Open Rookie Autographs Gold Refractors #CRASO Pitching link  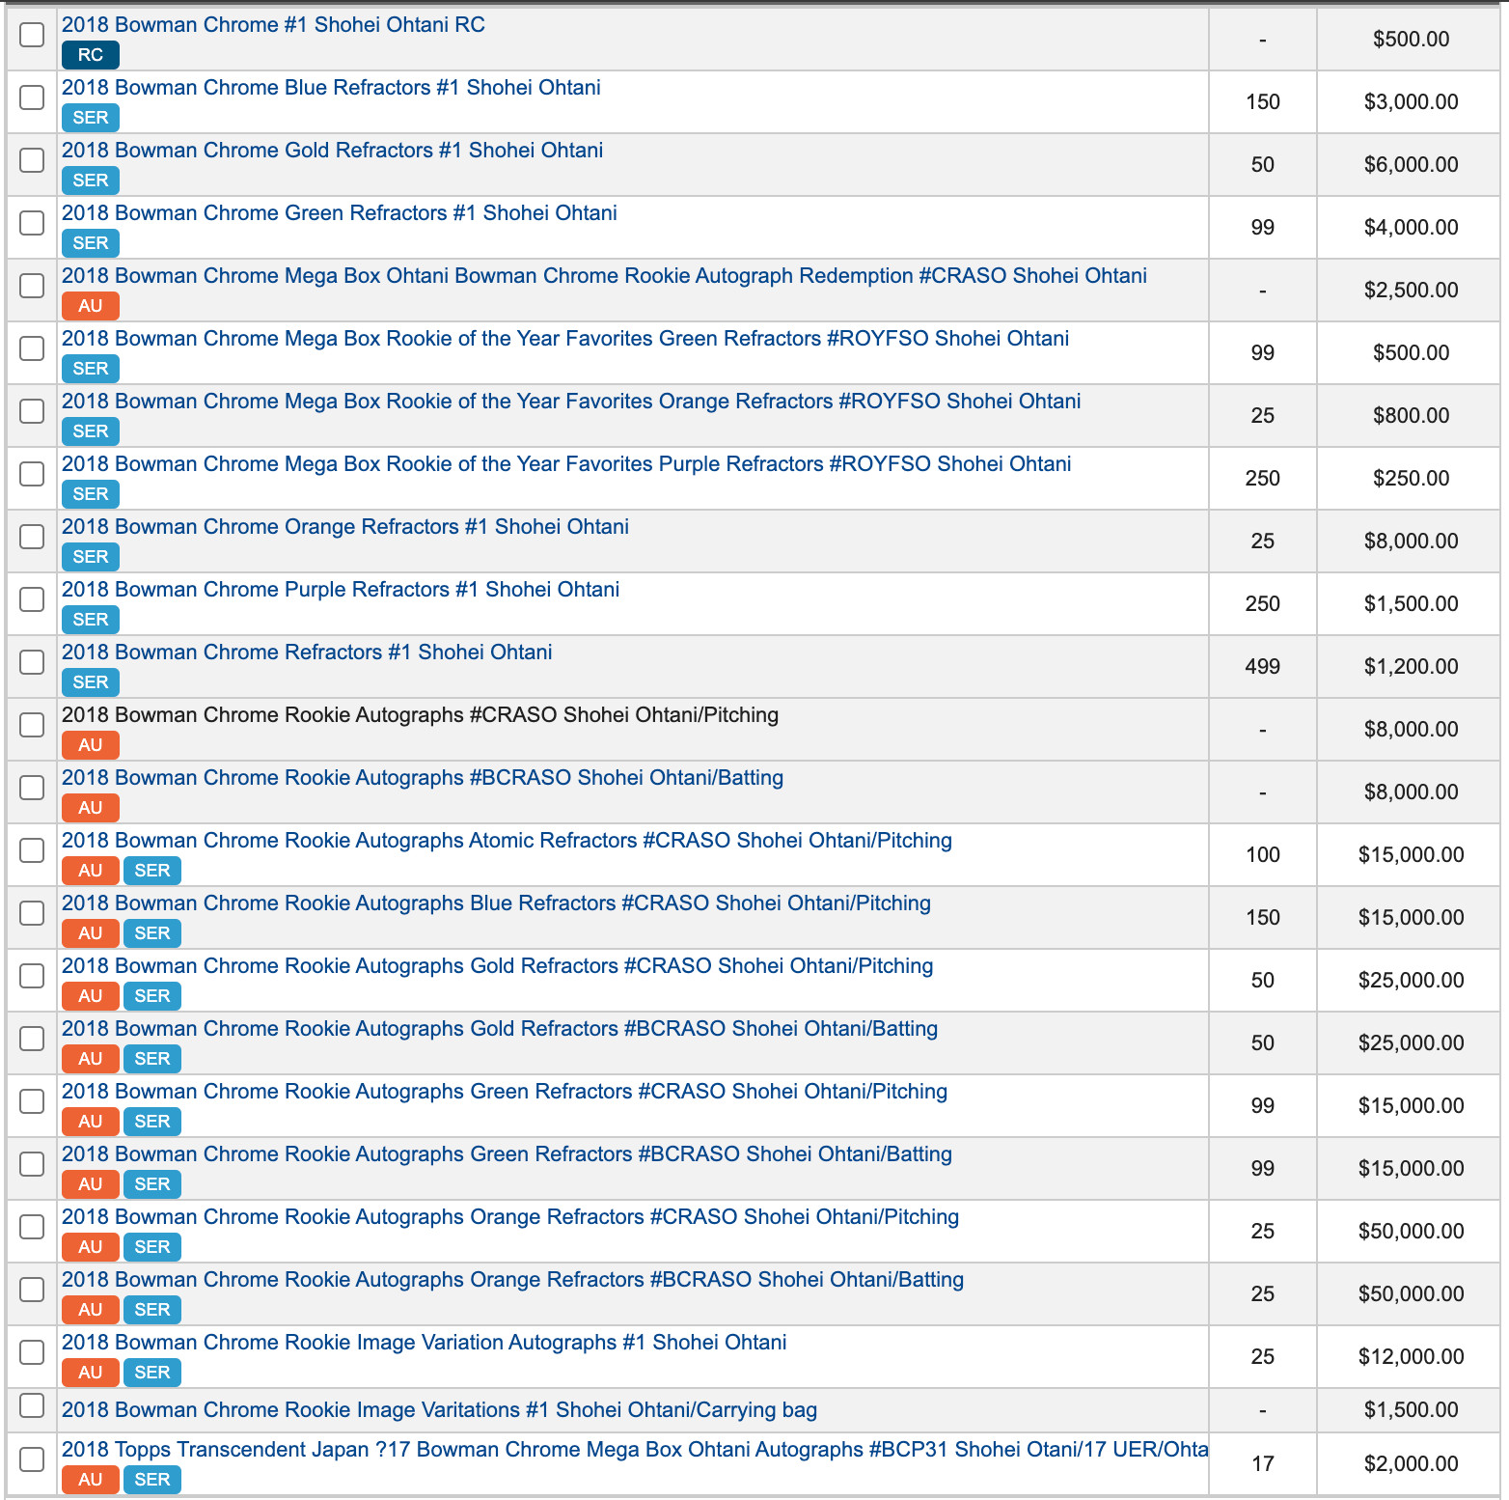[x=498, y=966]
